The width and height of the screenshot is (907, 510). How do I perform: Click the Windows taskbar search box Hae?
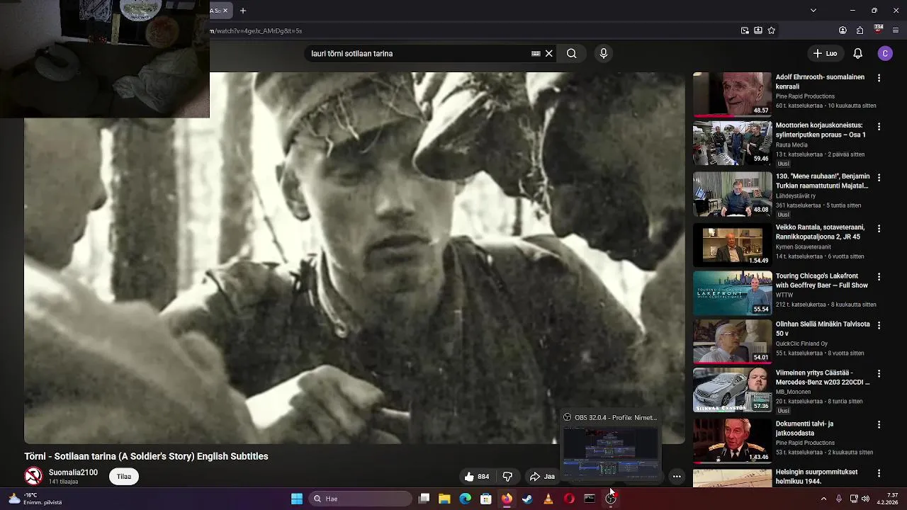click(360, 499)
